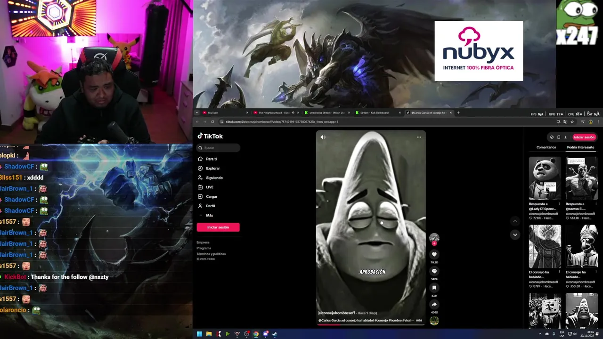Viewport: 603px width, 339px height.
Task: Switch to the Comentarios tab
Action: [546, 147]
